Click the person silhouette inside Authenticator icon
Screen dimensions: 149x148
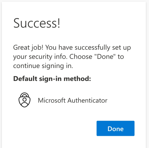(24, 102)
